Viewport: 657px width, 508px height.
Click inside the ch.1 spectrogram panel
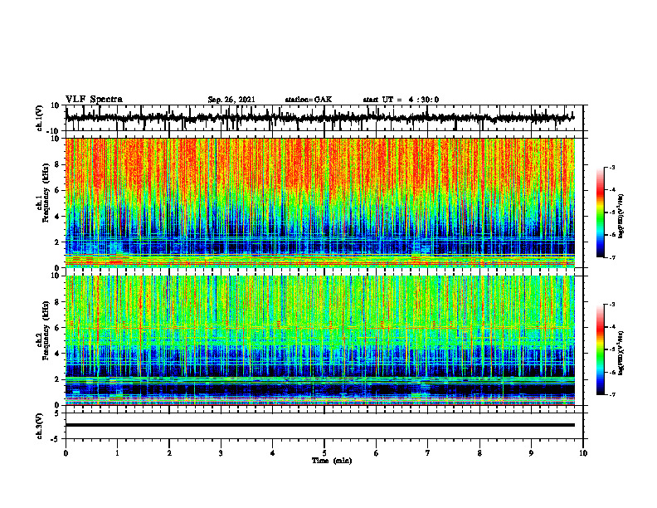coord(320,203)
